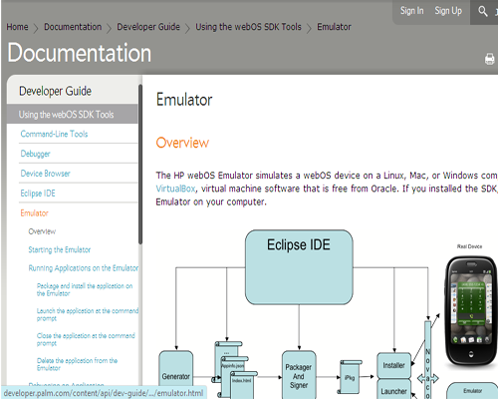Click the Installer diagram box
Image resolution: width=498 pixels, height=399 pixels.
coord(393,365)
